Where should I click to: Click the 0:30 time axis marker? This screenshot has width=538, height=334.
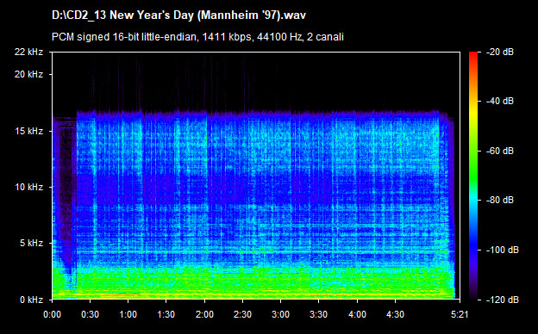(x=91, y=314)
